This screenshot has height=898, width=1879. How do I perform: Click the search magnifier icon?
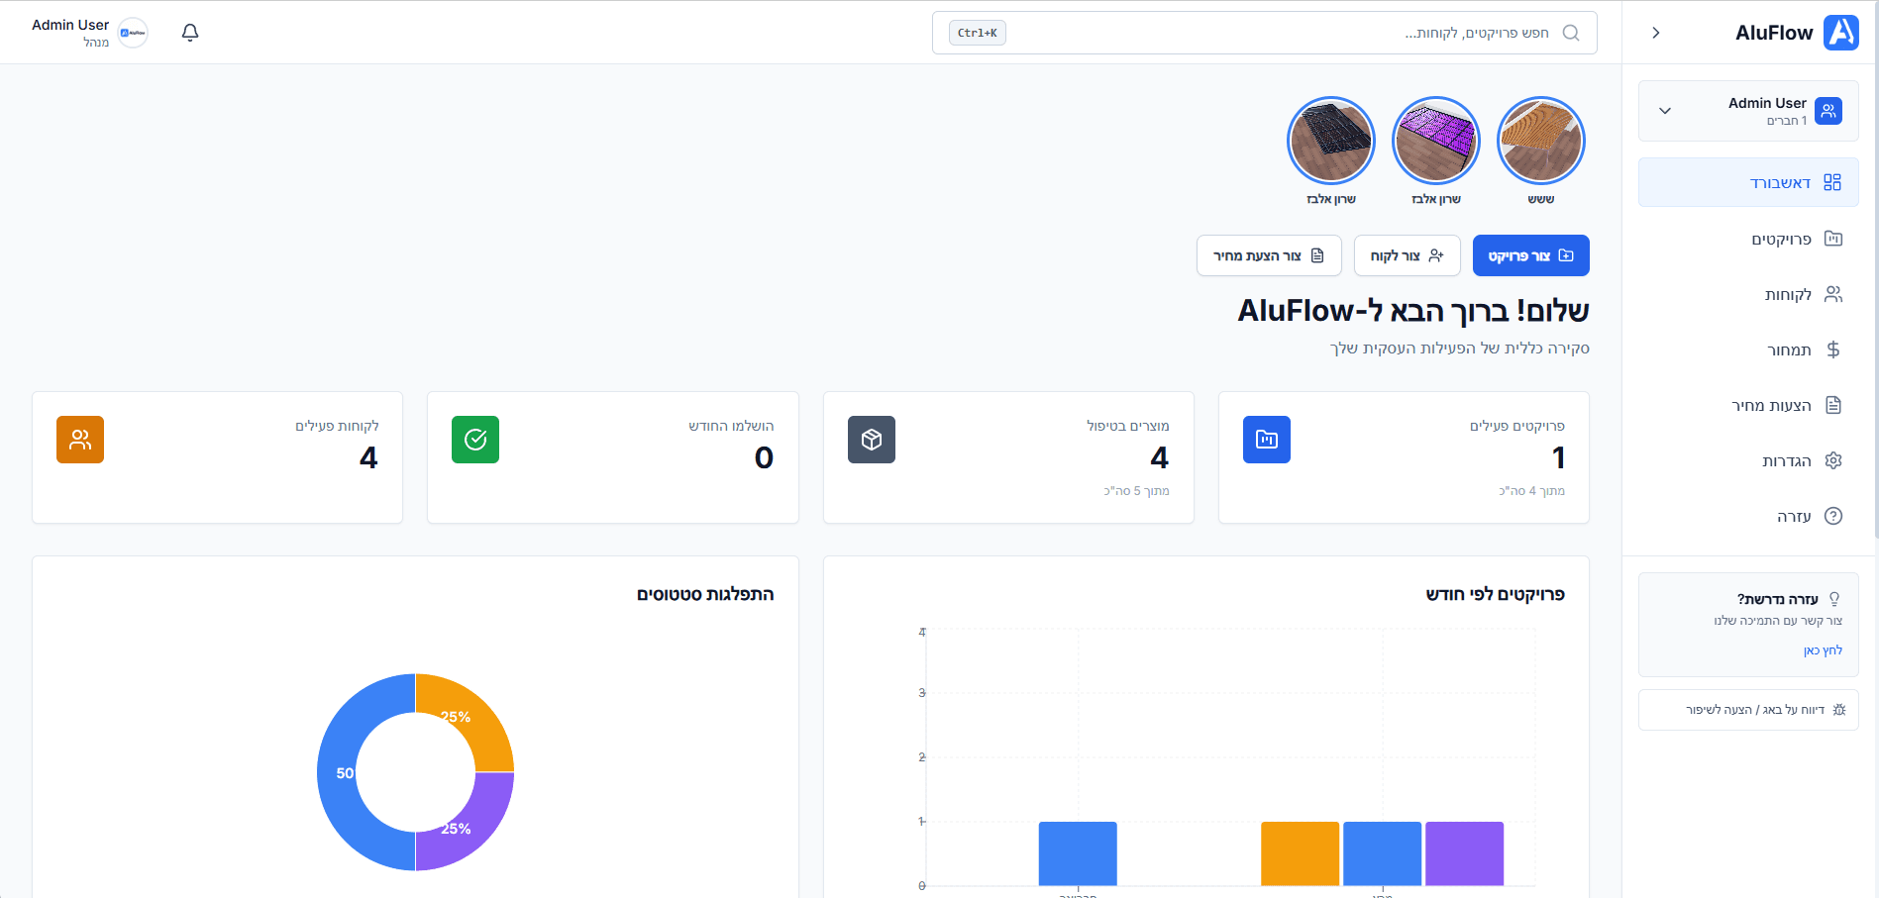[x=1571, y=33]
